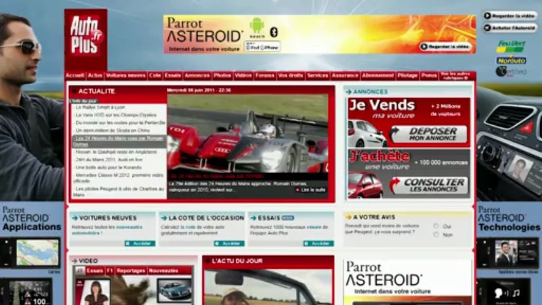Open the Actus menu item

click(95, 75)
